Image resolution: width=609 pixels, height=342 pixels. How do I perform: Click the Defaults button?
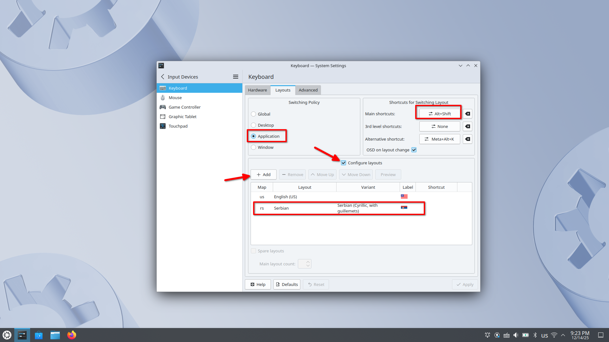tap(287, 284)
